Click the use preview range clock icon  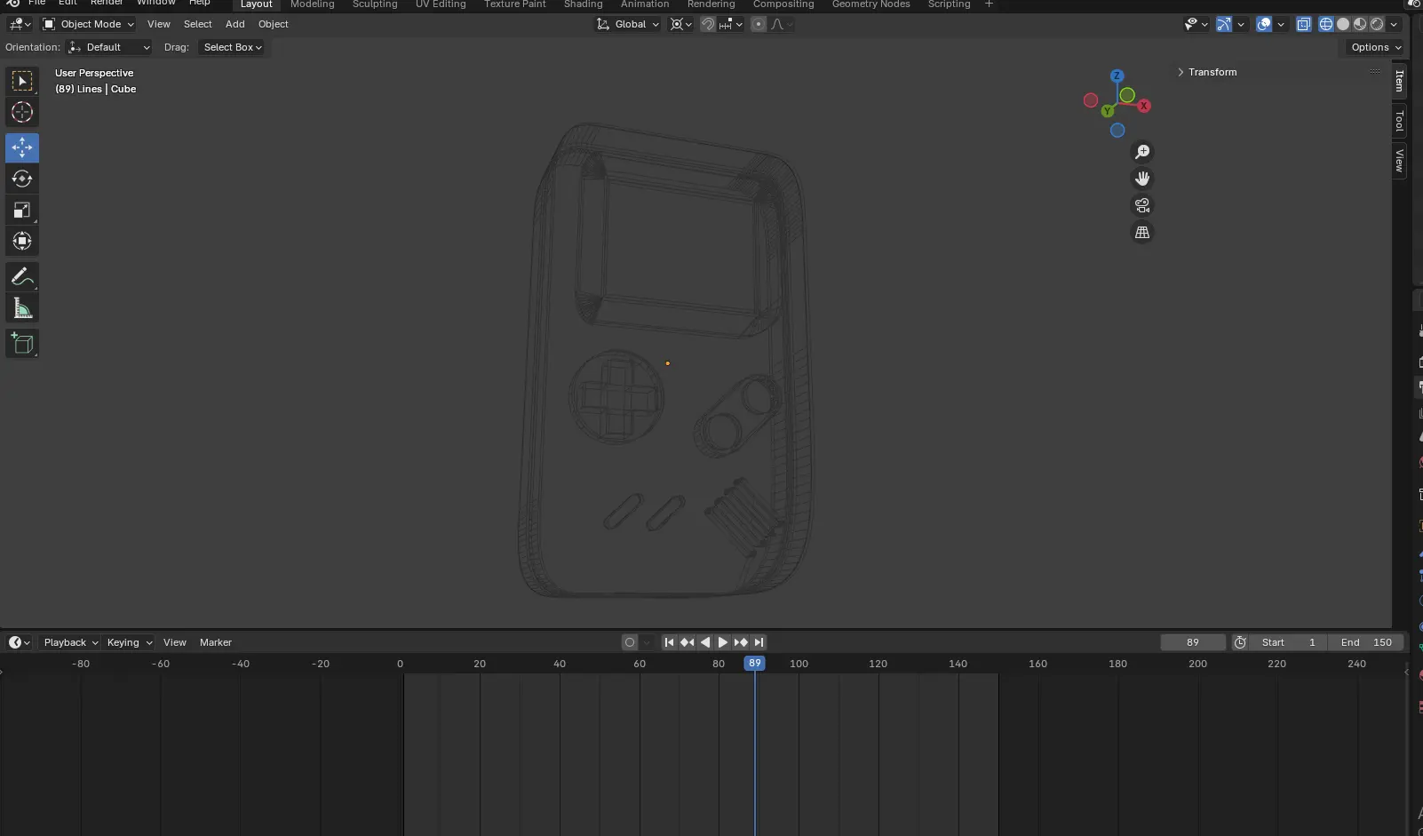[1240, 642]
